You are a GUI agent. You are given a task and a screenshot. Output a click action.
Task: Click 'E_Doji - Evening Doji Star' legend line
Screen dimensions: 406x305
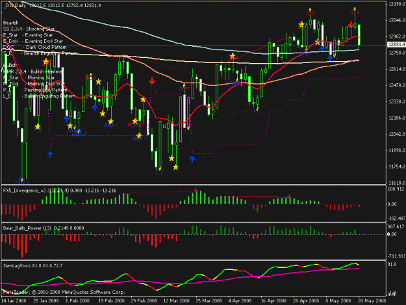tap(33, 41)
